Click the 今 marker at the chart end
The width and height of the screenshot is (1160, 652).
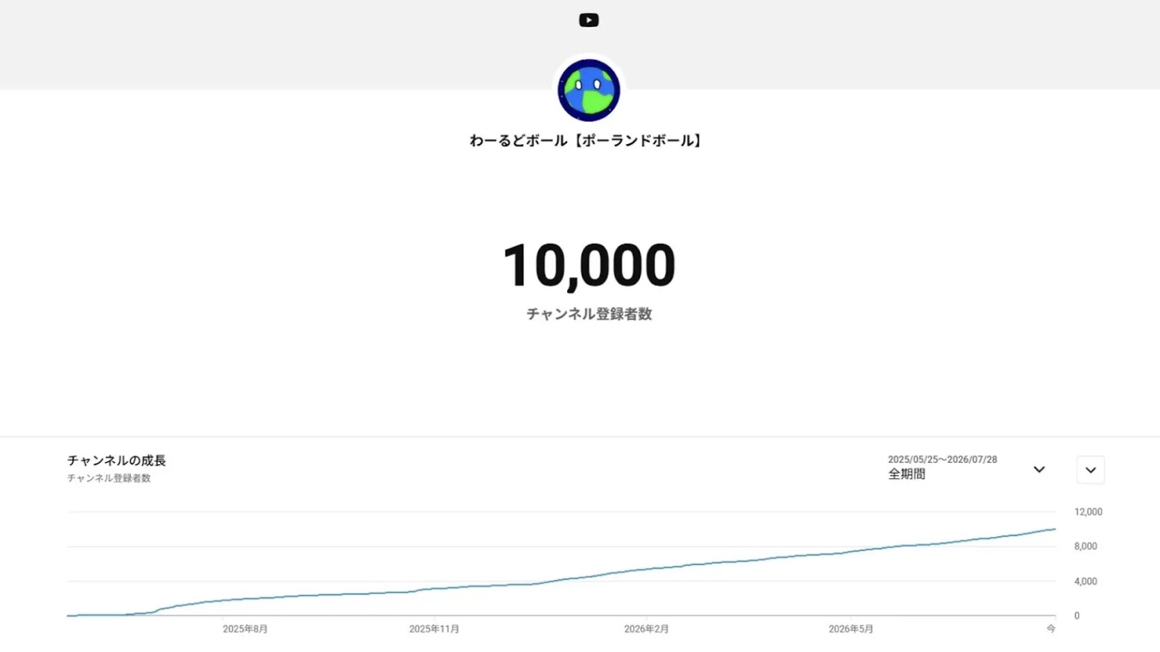(1051, 628)
